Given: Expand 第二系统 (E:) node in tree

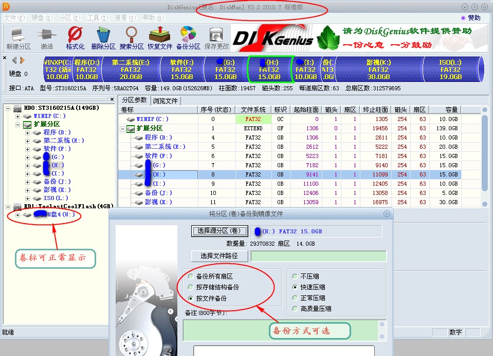Looking at the screenshot, I should pos(27,141).
